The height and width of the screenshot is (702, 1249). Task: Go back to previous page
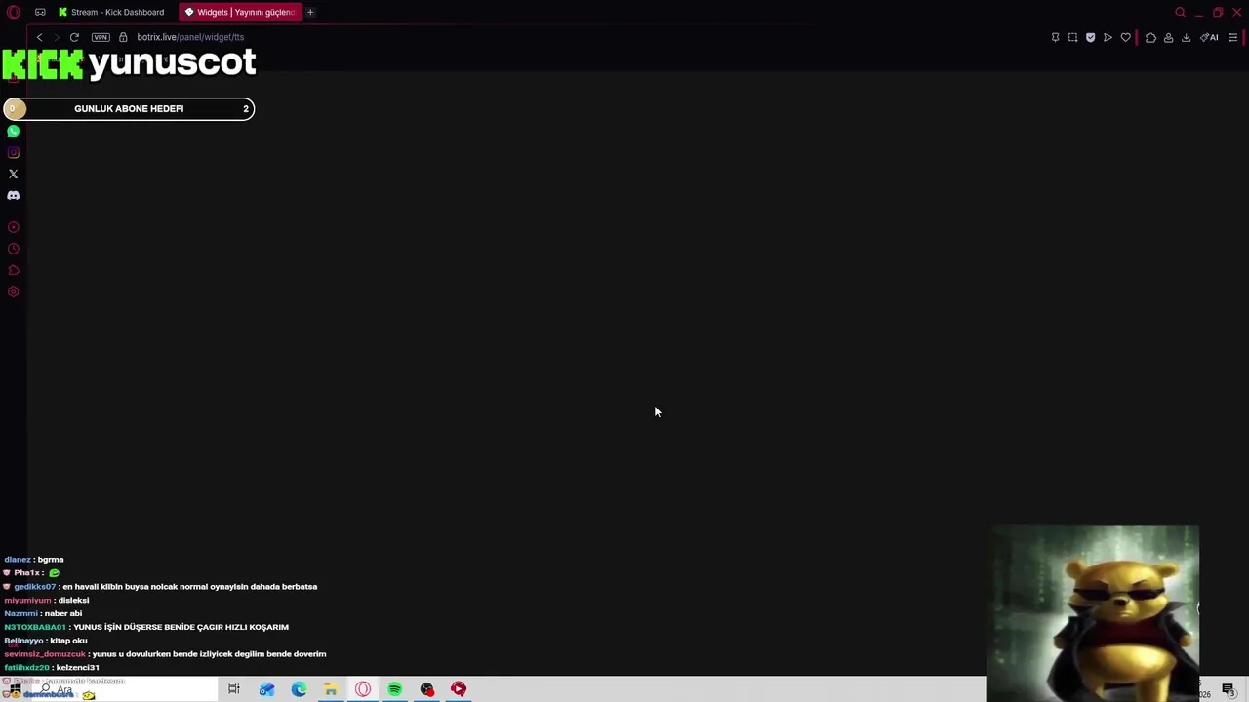(39, 37)
